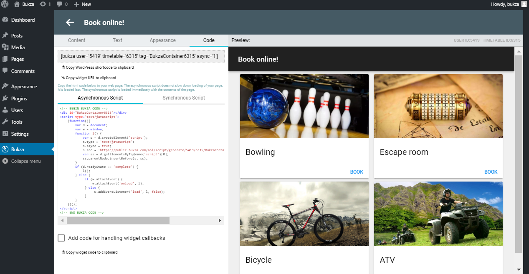Click the ATV card image

click(x=438, y=214)
